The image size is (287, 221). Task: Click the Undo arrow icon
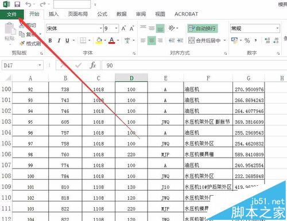(28, 4)
